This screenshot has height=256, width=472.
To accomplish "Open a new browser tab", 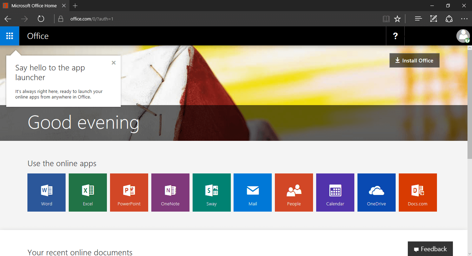I will (75, 6).
